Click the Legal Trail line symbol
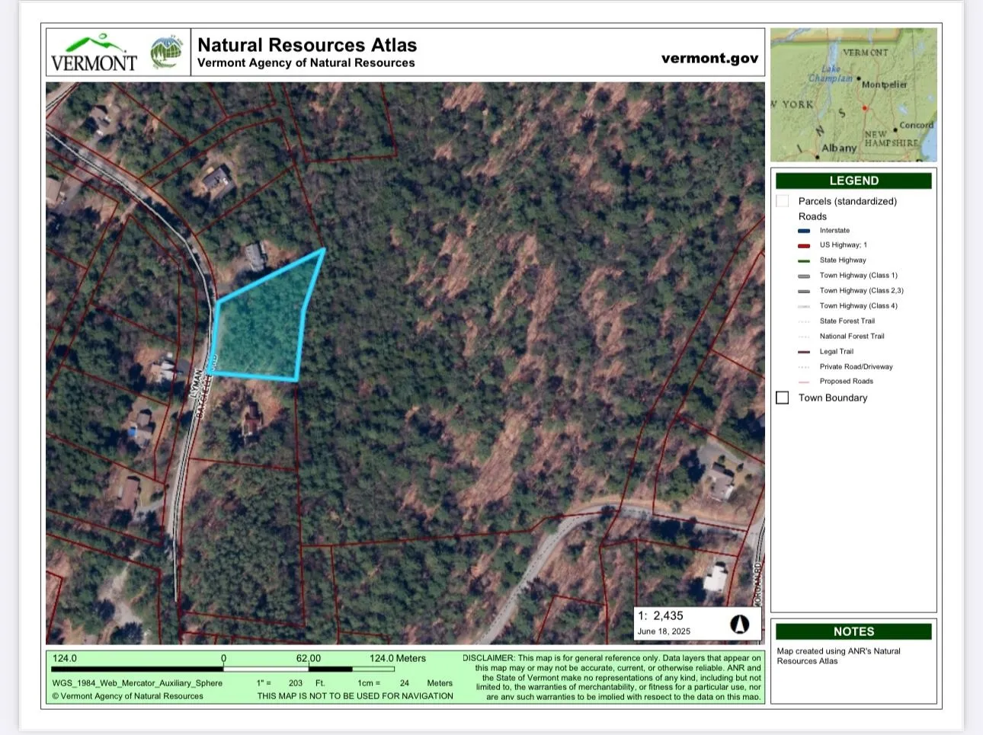Viewport: 983px width, 735px height. point(804,352)
